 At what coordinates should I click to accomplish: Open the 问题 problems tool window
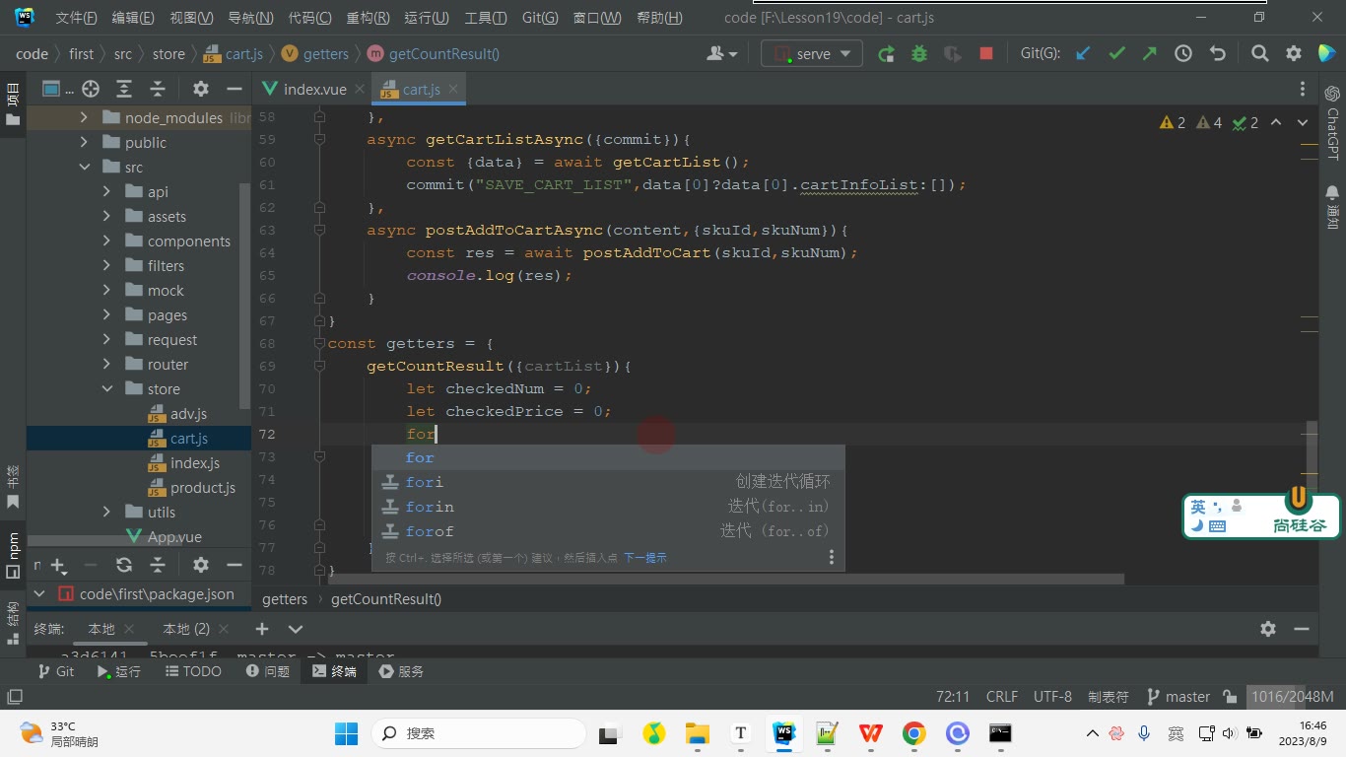click(268, 671)
